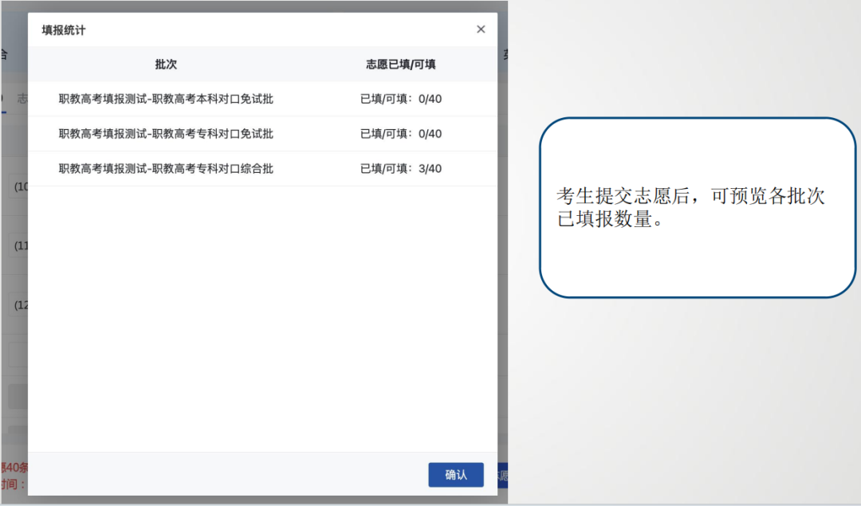This screenshot has height=506, width=861.
Task: Click the red 40条 notice text at bottom left
Action: coord(14,467)
